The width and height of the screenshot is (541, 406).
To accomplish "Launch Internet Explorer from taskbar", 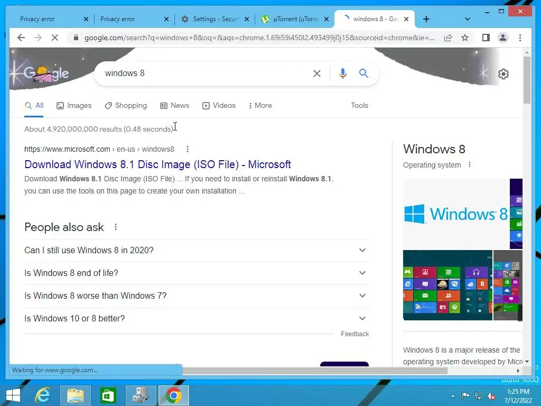I will pos(43,395).
